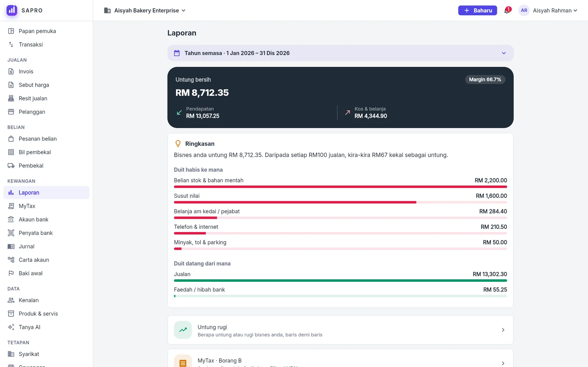Open Bil pembekal menu item
588x367 pixels.
tap(46, 152)
